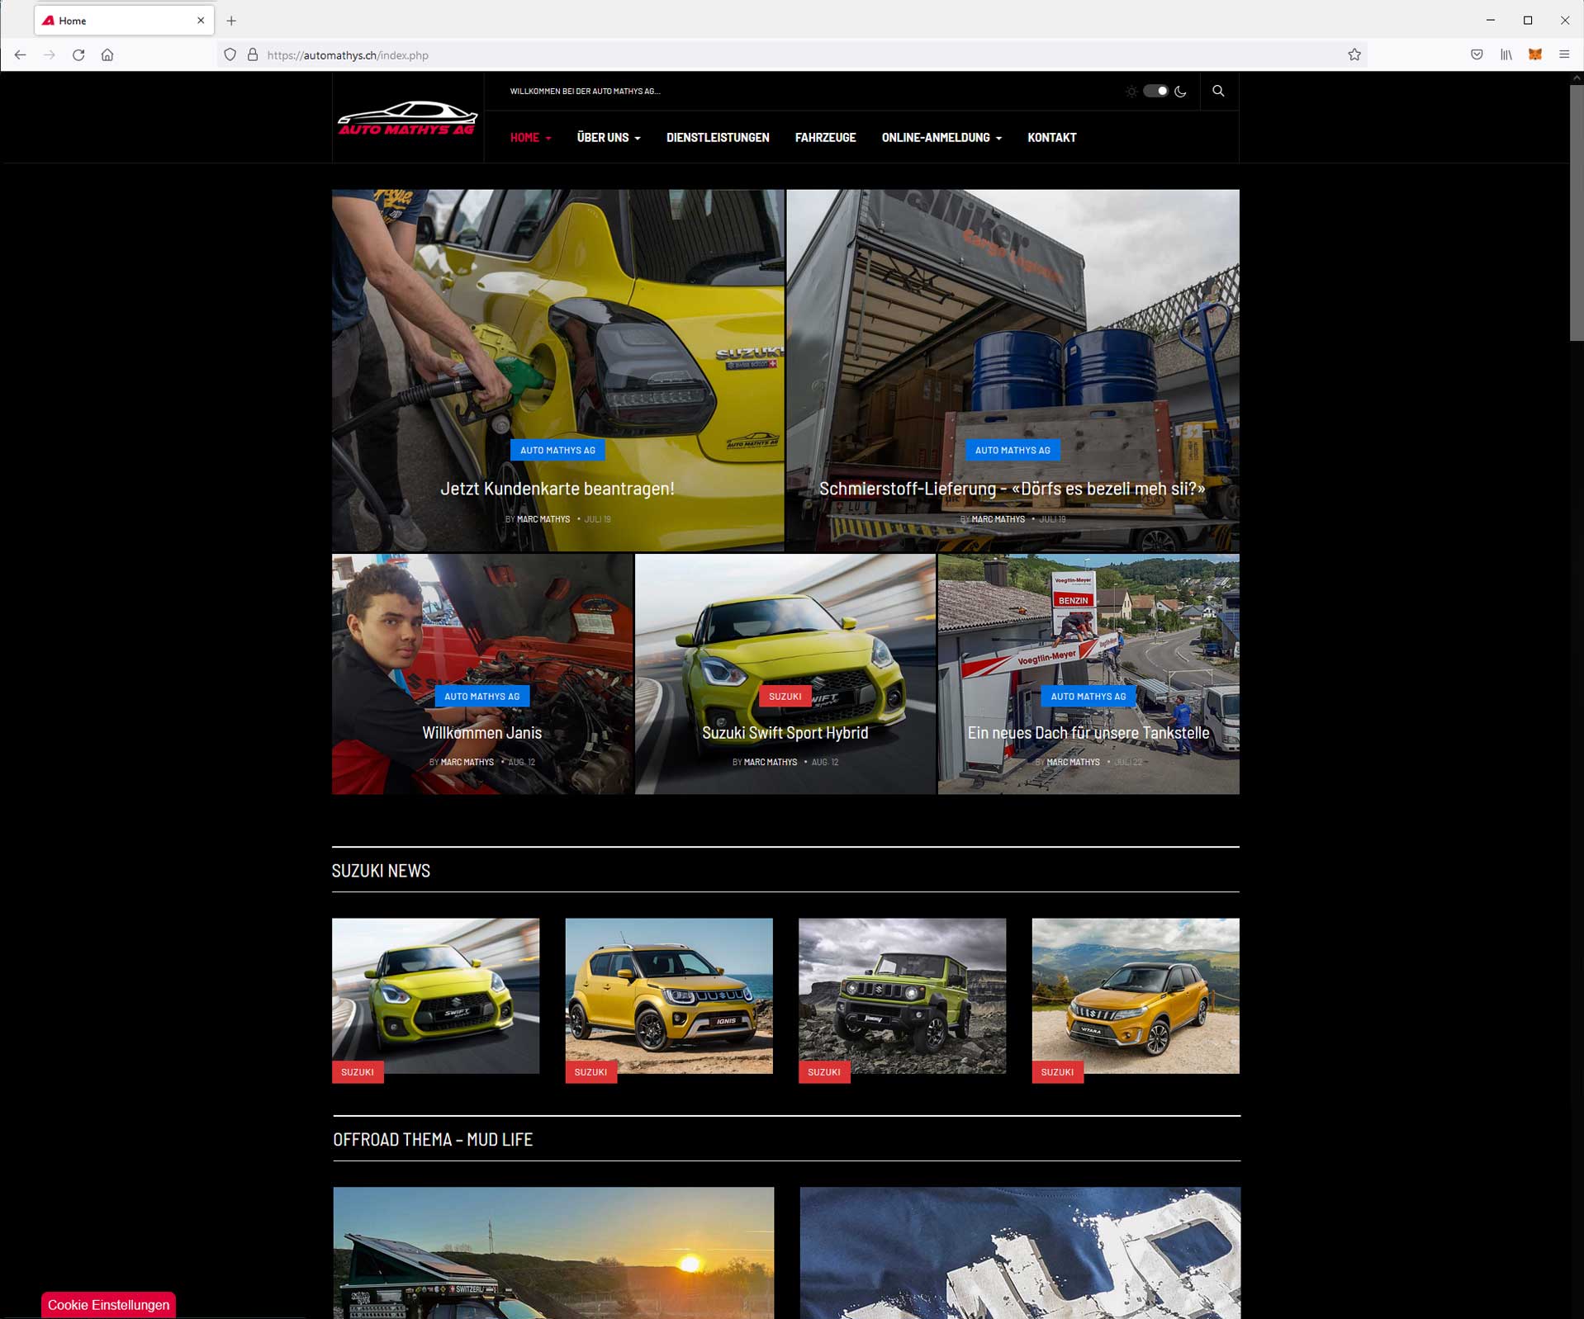Viewport: 1584px width, 1319px height.
Task: Click the Auto Mathys AG logo
Action: pos(407,118)
